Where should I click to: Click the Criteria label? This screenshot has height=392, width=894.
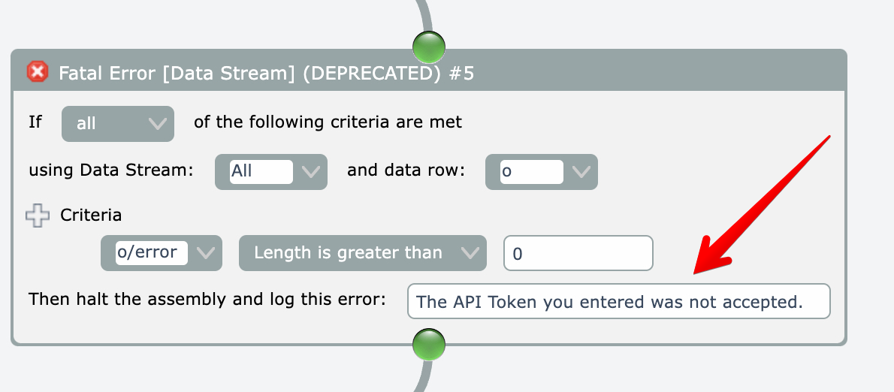click(x=91, y=216)
